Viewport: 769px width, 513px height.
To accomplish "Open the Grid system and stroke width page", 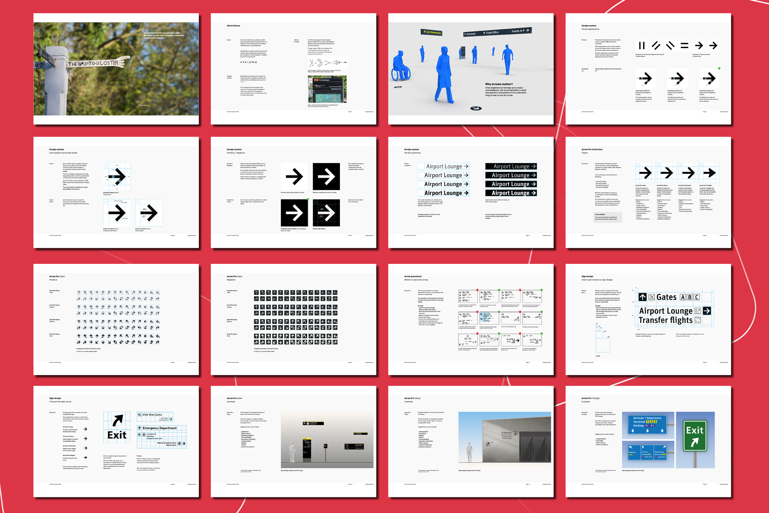I will pyautogui.click(x=116, y=192).
